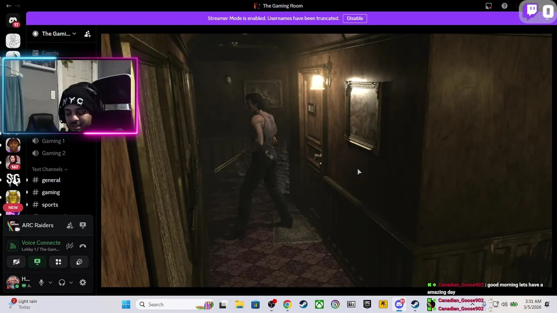Open Task View on taskbar
The height and width of the screenshot is (313, 557).
tap(223, 304)
